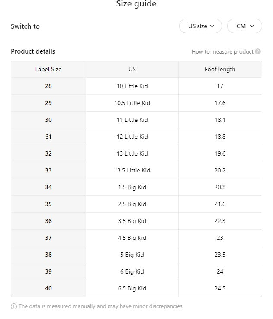Image resolution: width=273 pixels, height=319 pixels.
Task: Click the How to measure product link
Action: pos(222,52)
